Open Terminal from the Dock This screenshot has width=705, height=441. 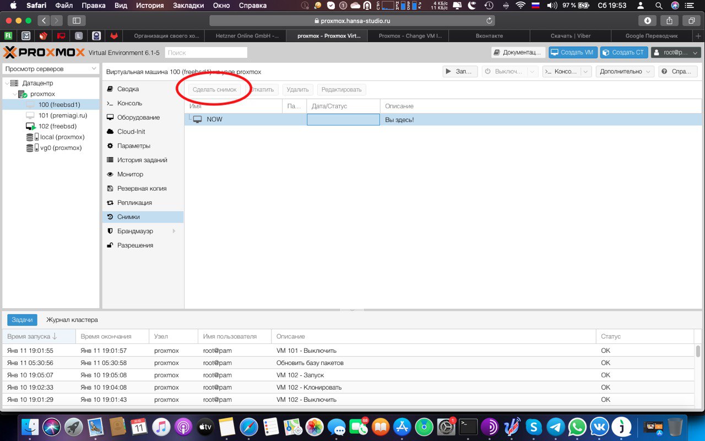(x=469, y=427)
